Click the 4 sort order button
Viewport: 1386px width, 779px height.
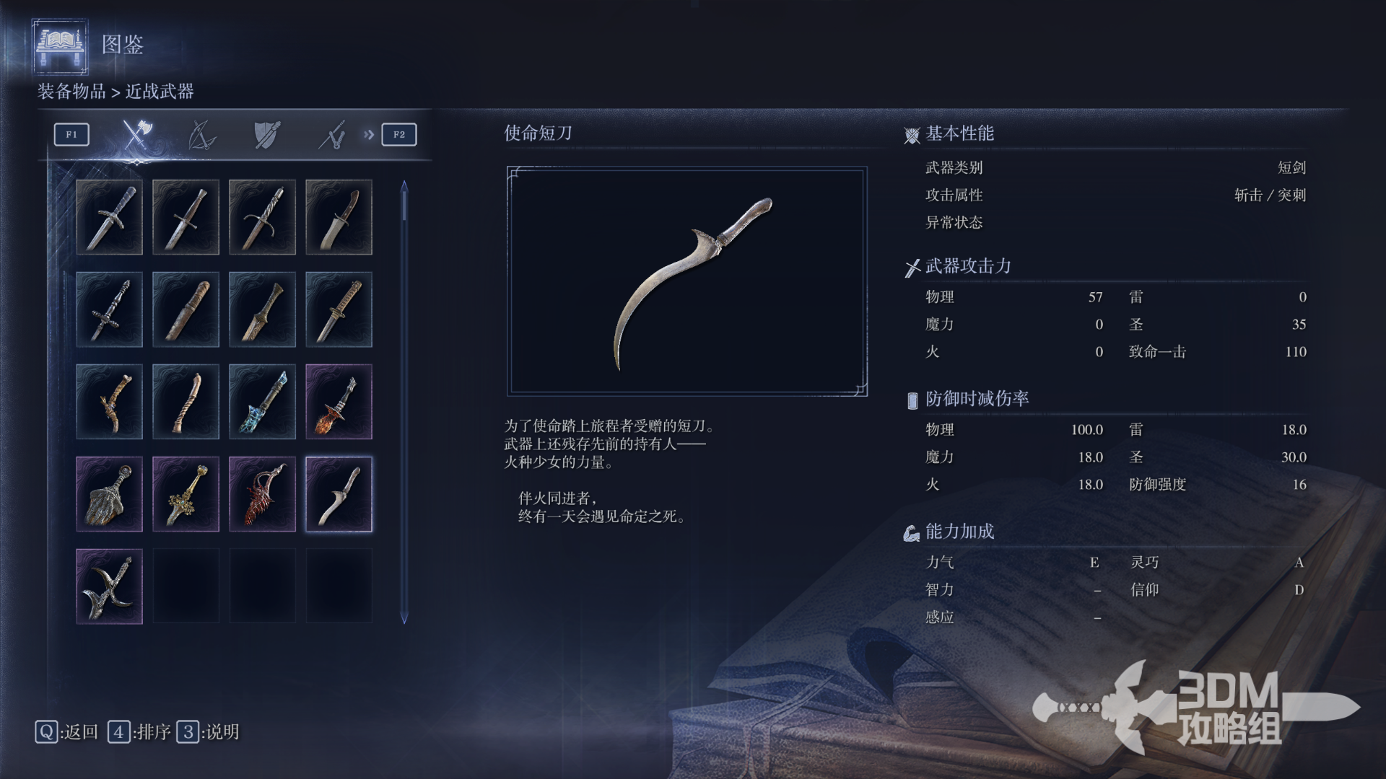[139, 732]
